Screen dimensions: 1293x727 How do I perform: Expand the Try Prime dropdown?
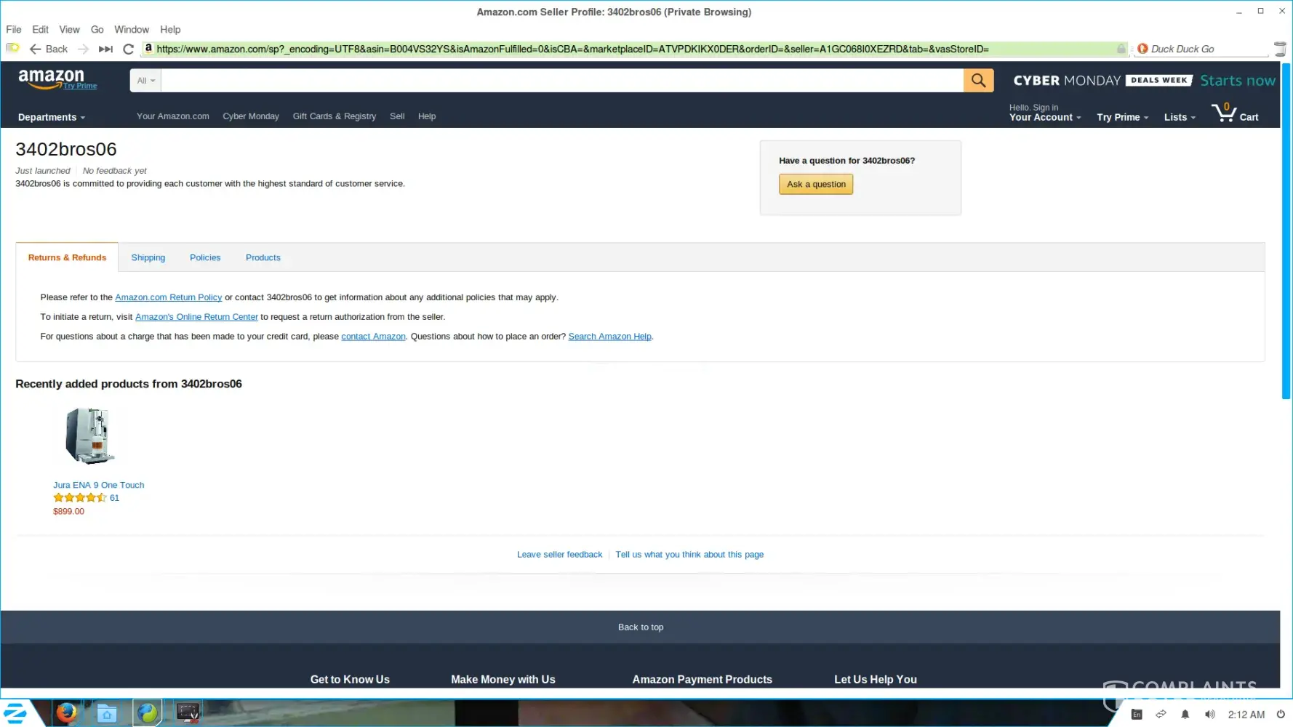1123,117
